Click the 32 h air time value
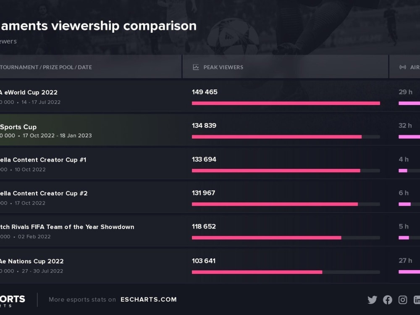Image resolution: width=420 pixels, height=315 pixels. click(405, 126)
